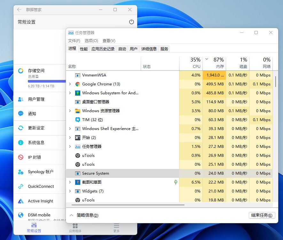Click the 通知 chat bubble icon
Image resolution: width=283 pixels, height=240 pixels.
(21, 113)
